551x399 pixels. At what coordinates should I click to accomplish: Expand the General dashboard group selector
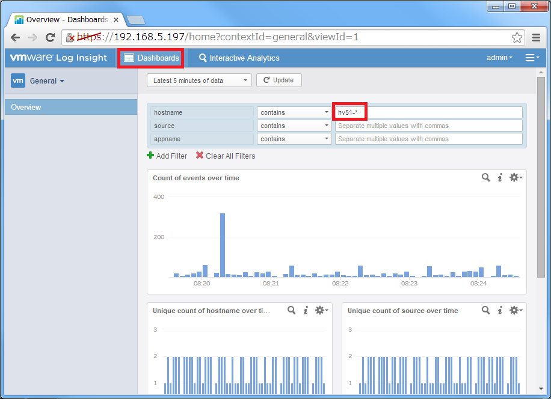[x=47, y=81]
